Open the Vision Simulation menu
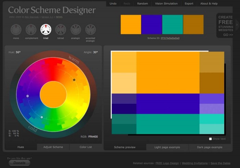Screen dimensions: 240x168 (166, 3)
